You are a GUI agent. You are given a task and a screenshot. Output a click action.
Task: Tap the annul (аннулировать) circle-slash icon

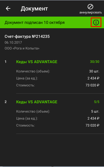tap(90, 7)
